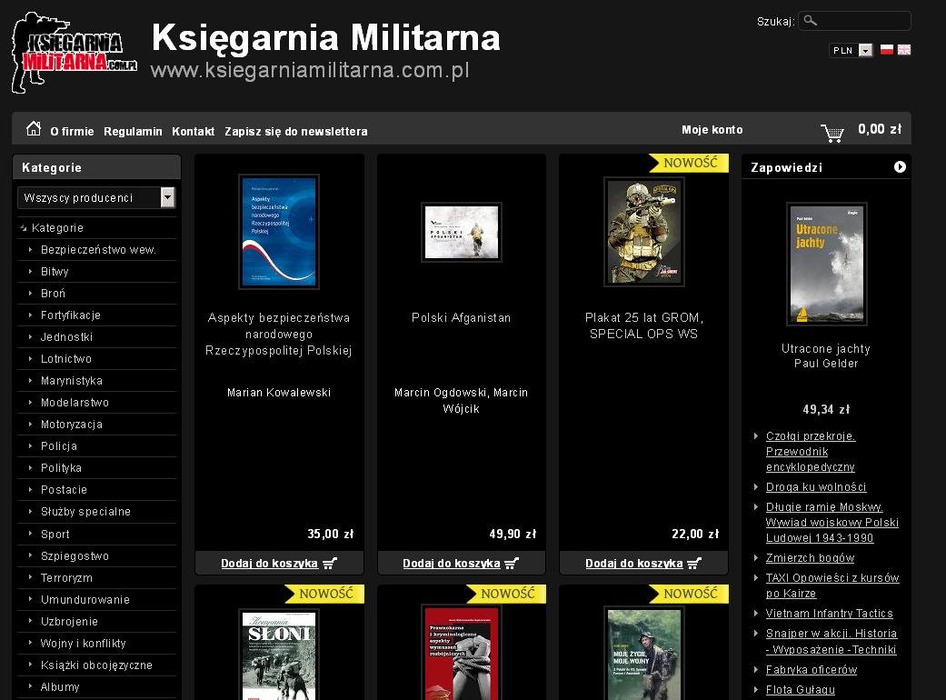Open the shopping cart icon

tap(832, 132)
